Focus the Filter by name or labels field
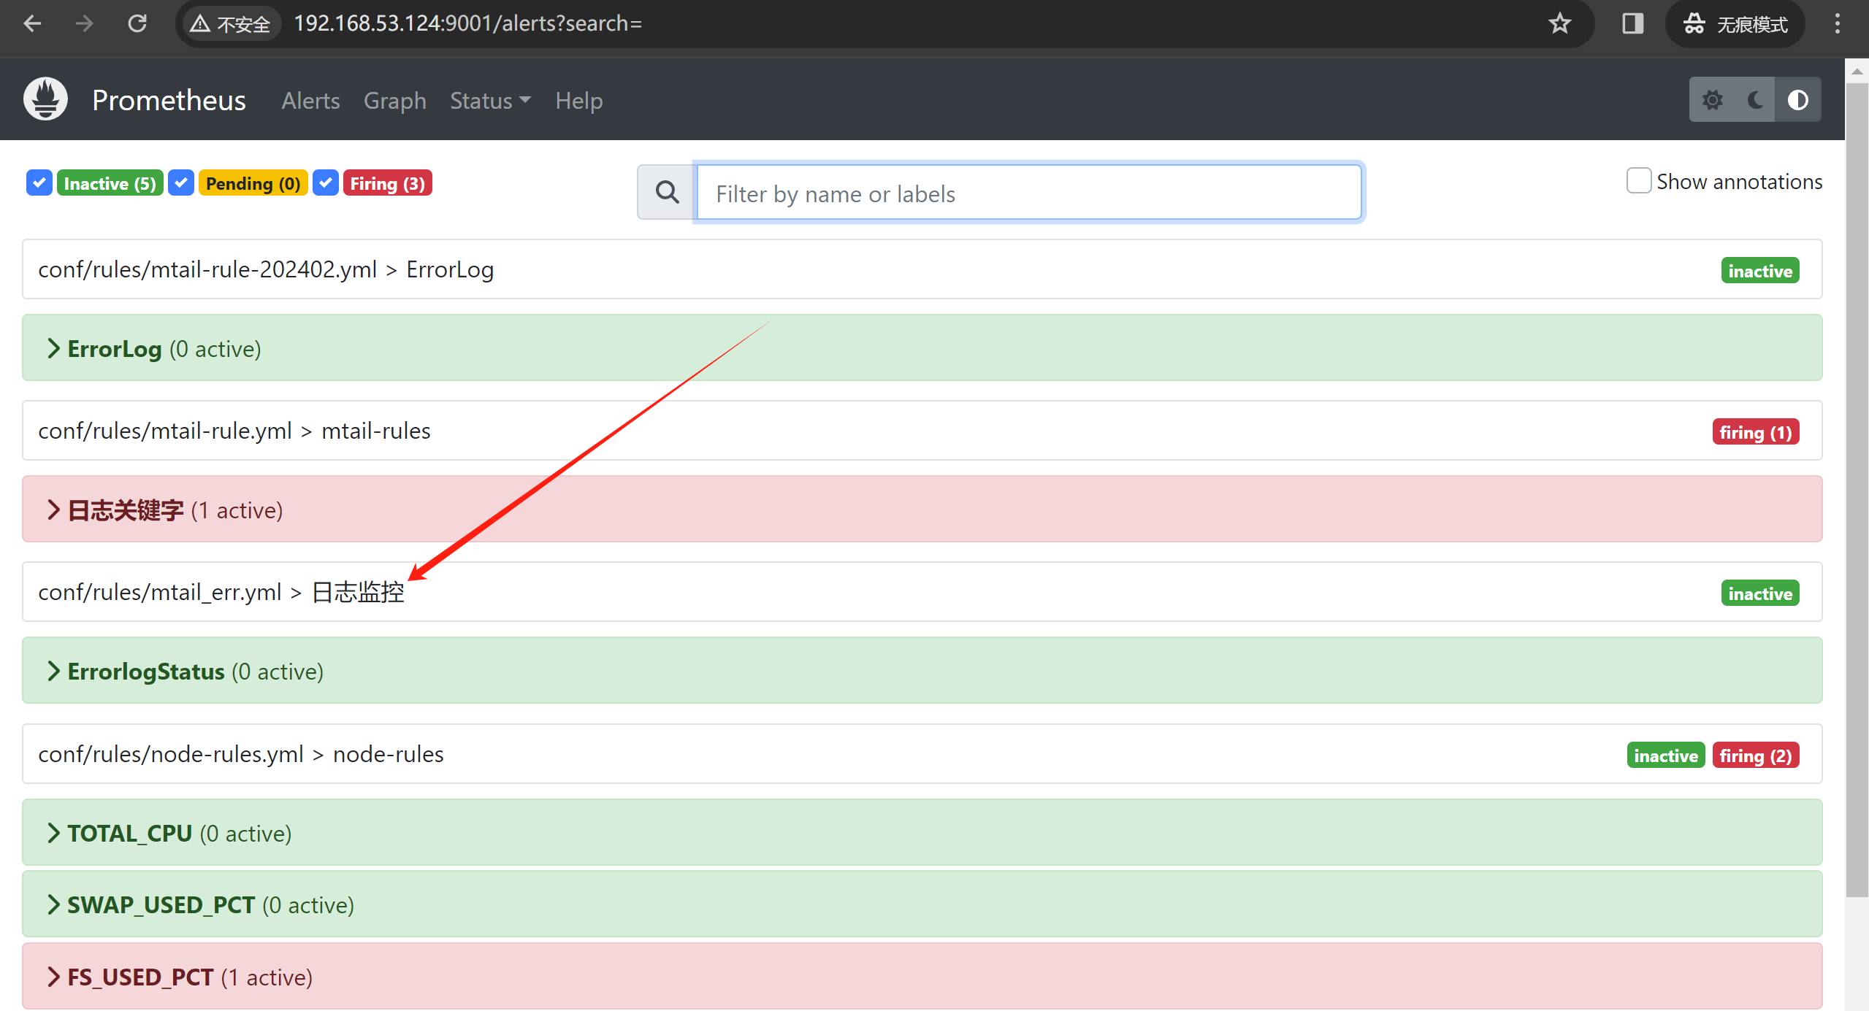Screen dimensions: 1869x1011 coord(1028,193)
